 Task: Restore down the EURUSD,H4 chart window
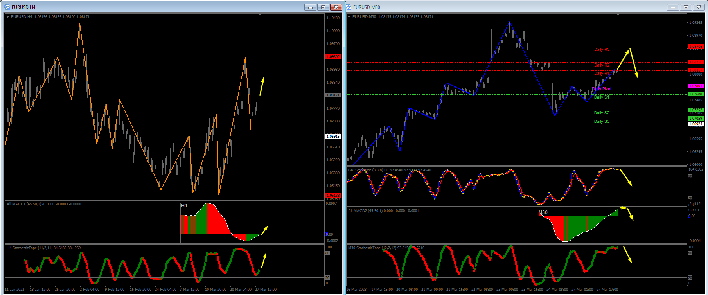(x=323, y=7)
